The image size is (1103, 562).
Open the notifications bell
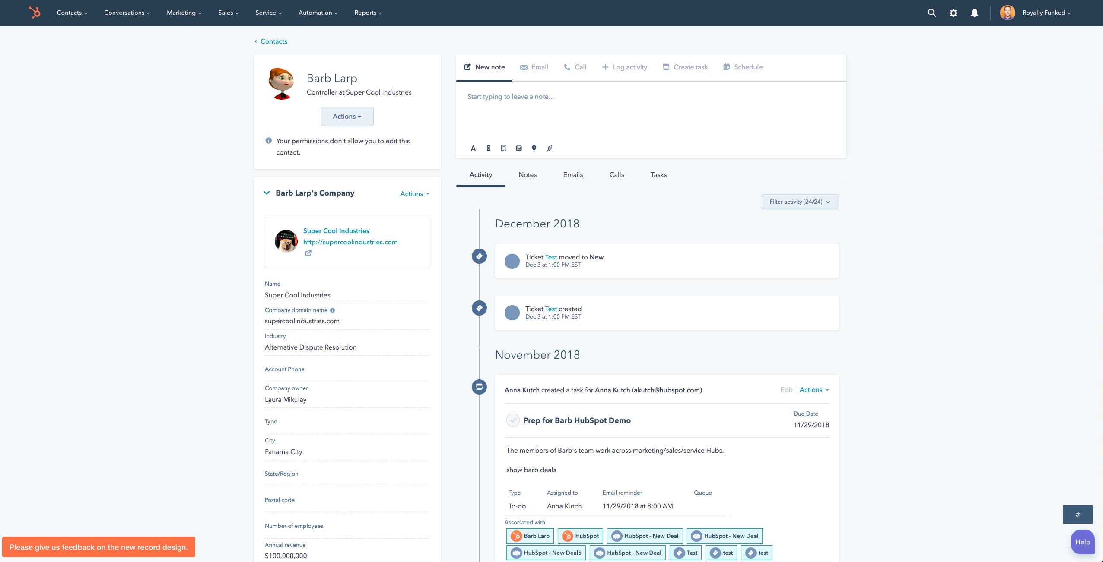pyautogui.click(x=974, y=13)
